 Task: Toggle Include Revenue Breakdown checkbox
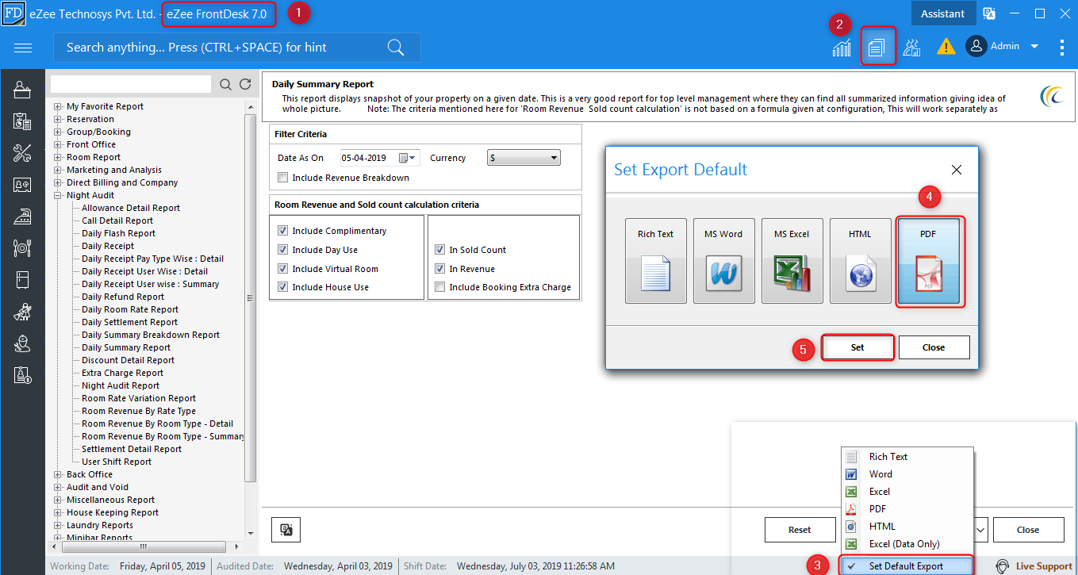point(283,178)
